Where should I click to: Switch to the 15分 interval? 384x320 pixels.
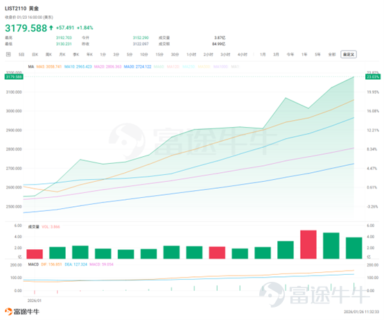[x=159, y=54]
